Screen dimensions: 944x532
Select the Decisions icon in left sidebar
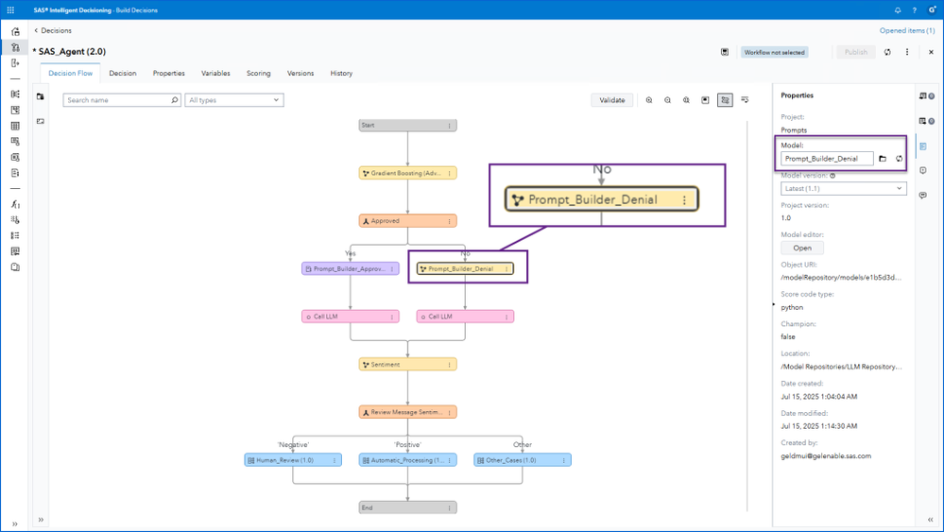tap(15, 47)
